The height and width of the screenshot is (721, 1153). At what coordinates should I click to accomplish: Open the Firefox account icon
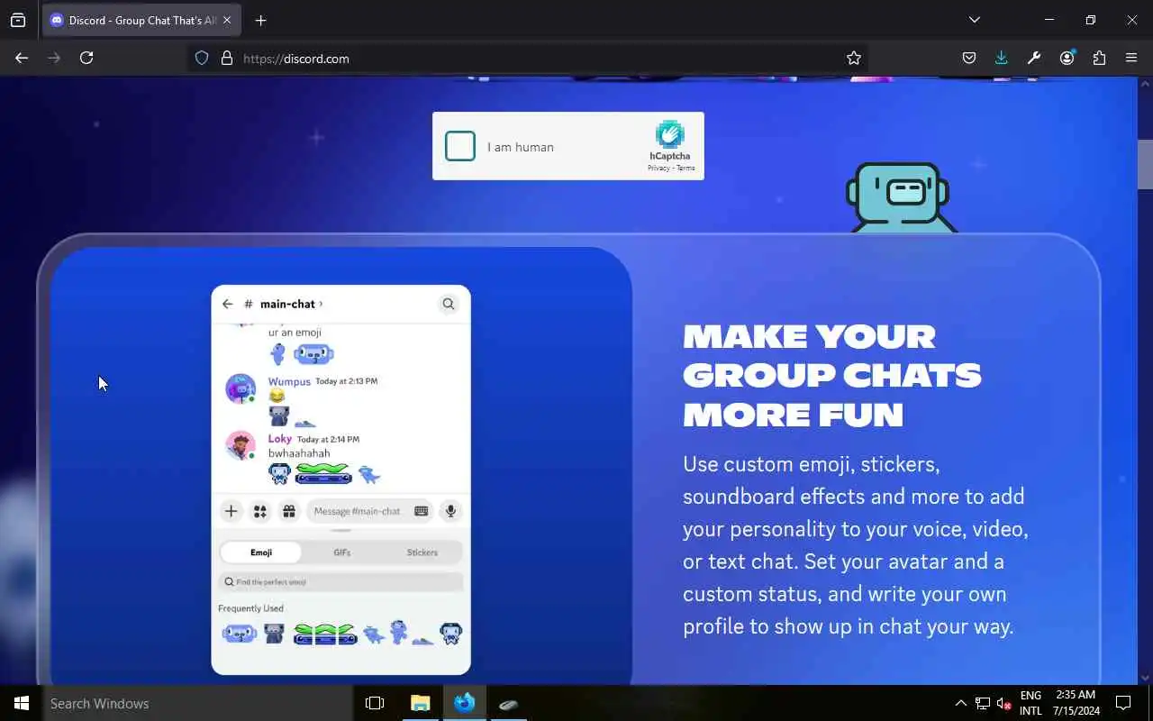pyautogui.click(x=1067, y=58)
